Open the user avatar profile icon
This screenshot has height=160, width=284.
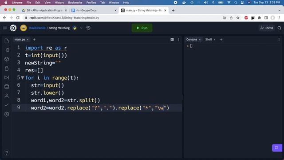pyautogui.click(x=24, y=28)
